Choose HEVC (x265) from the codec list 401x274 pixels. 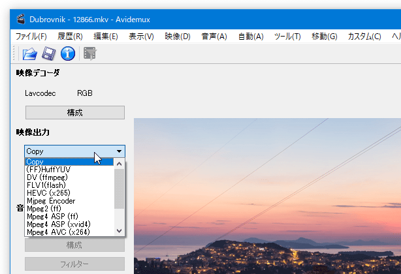[x=69, y=193]
